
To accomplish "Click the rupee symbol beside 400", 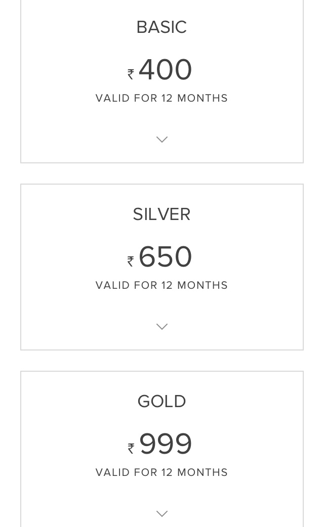I will (x=131, y=74).
